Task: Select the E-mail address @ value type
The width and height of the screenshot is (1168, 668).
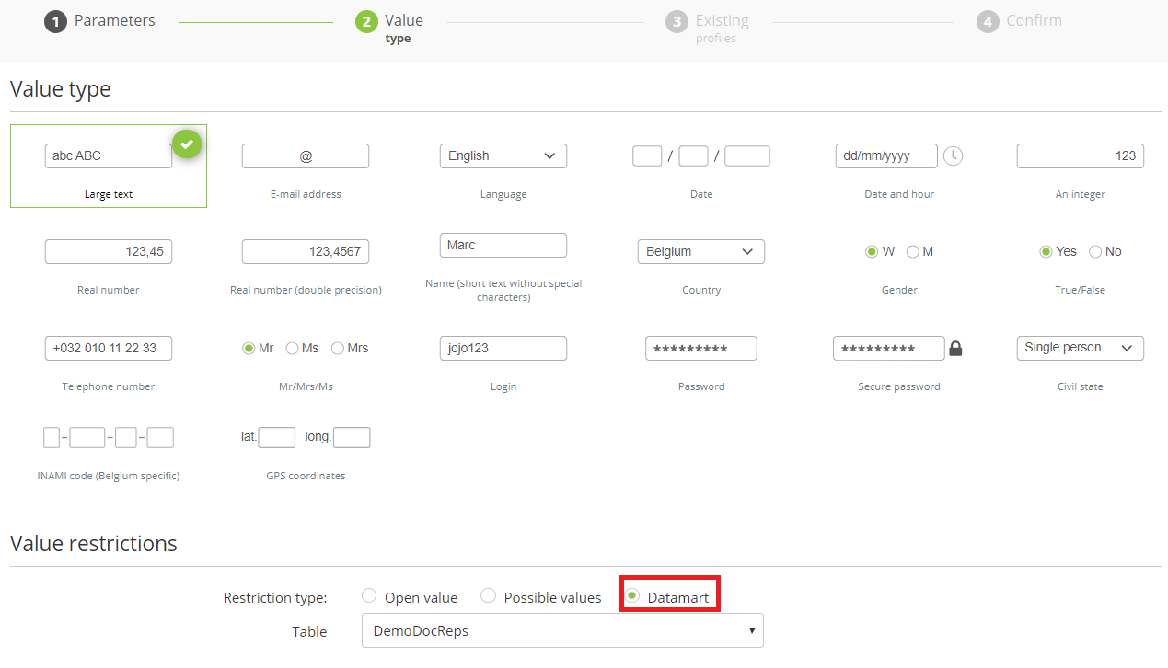Action: [x=306, y=156]
